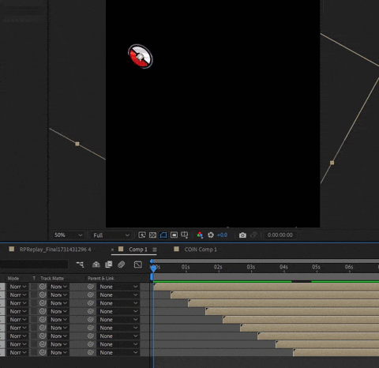Click the Mode column header
The width and height of the screenshot is (379, 368).
pyautogui.click(x=13, y=278)
